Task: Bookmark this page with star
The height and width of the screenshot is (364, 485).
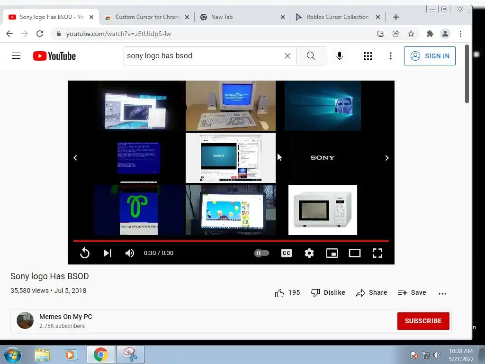Action: pos(411,34)
